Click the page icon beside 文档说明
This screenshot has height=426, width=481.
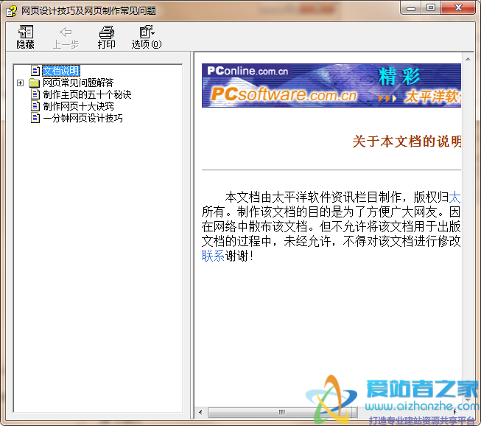pos(35,71)
